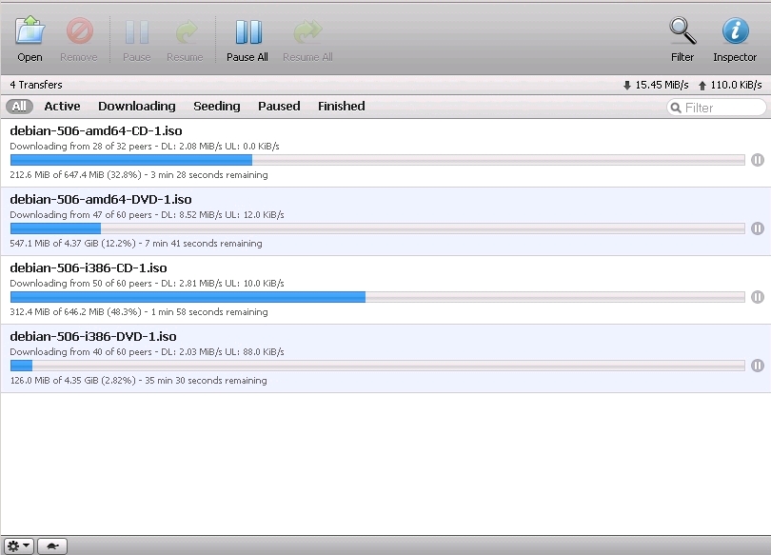Viewport: 771px width, 555px height.
Task: Toggle turtle speed limit mode
Action: tap(52, 546)
